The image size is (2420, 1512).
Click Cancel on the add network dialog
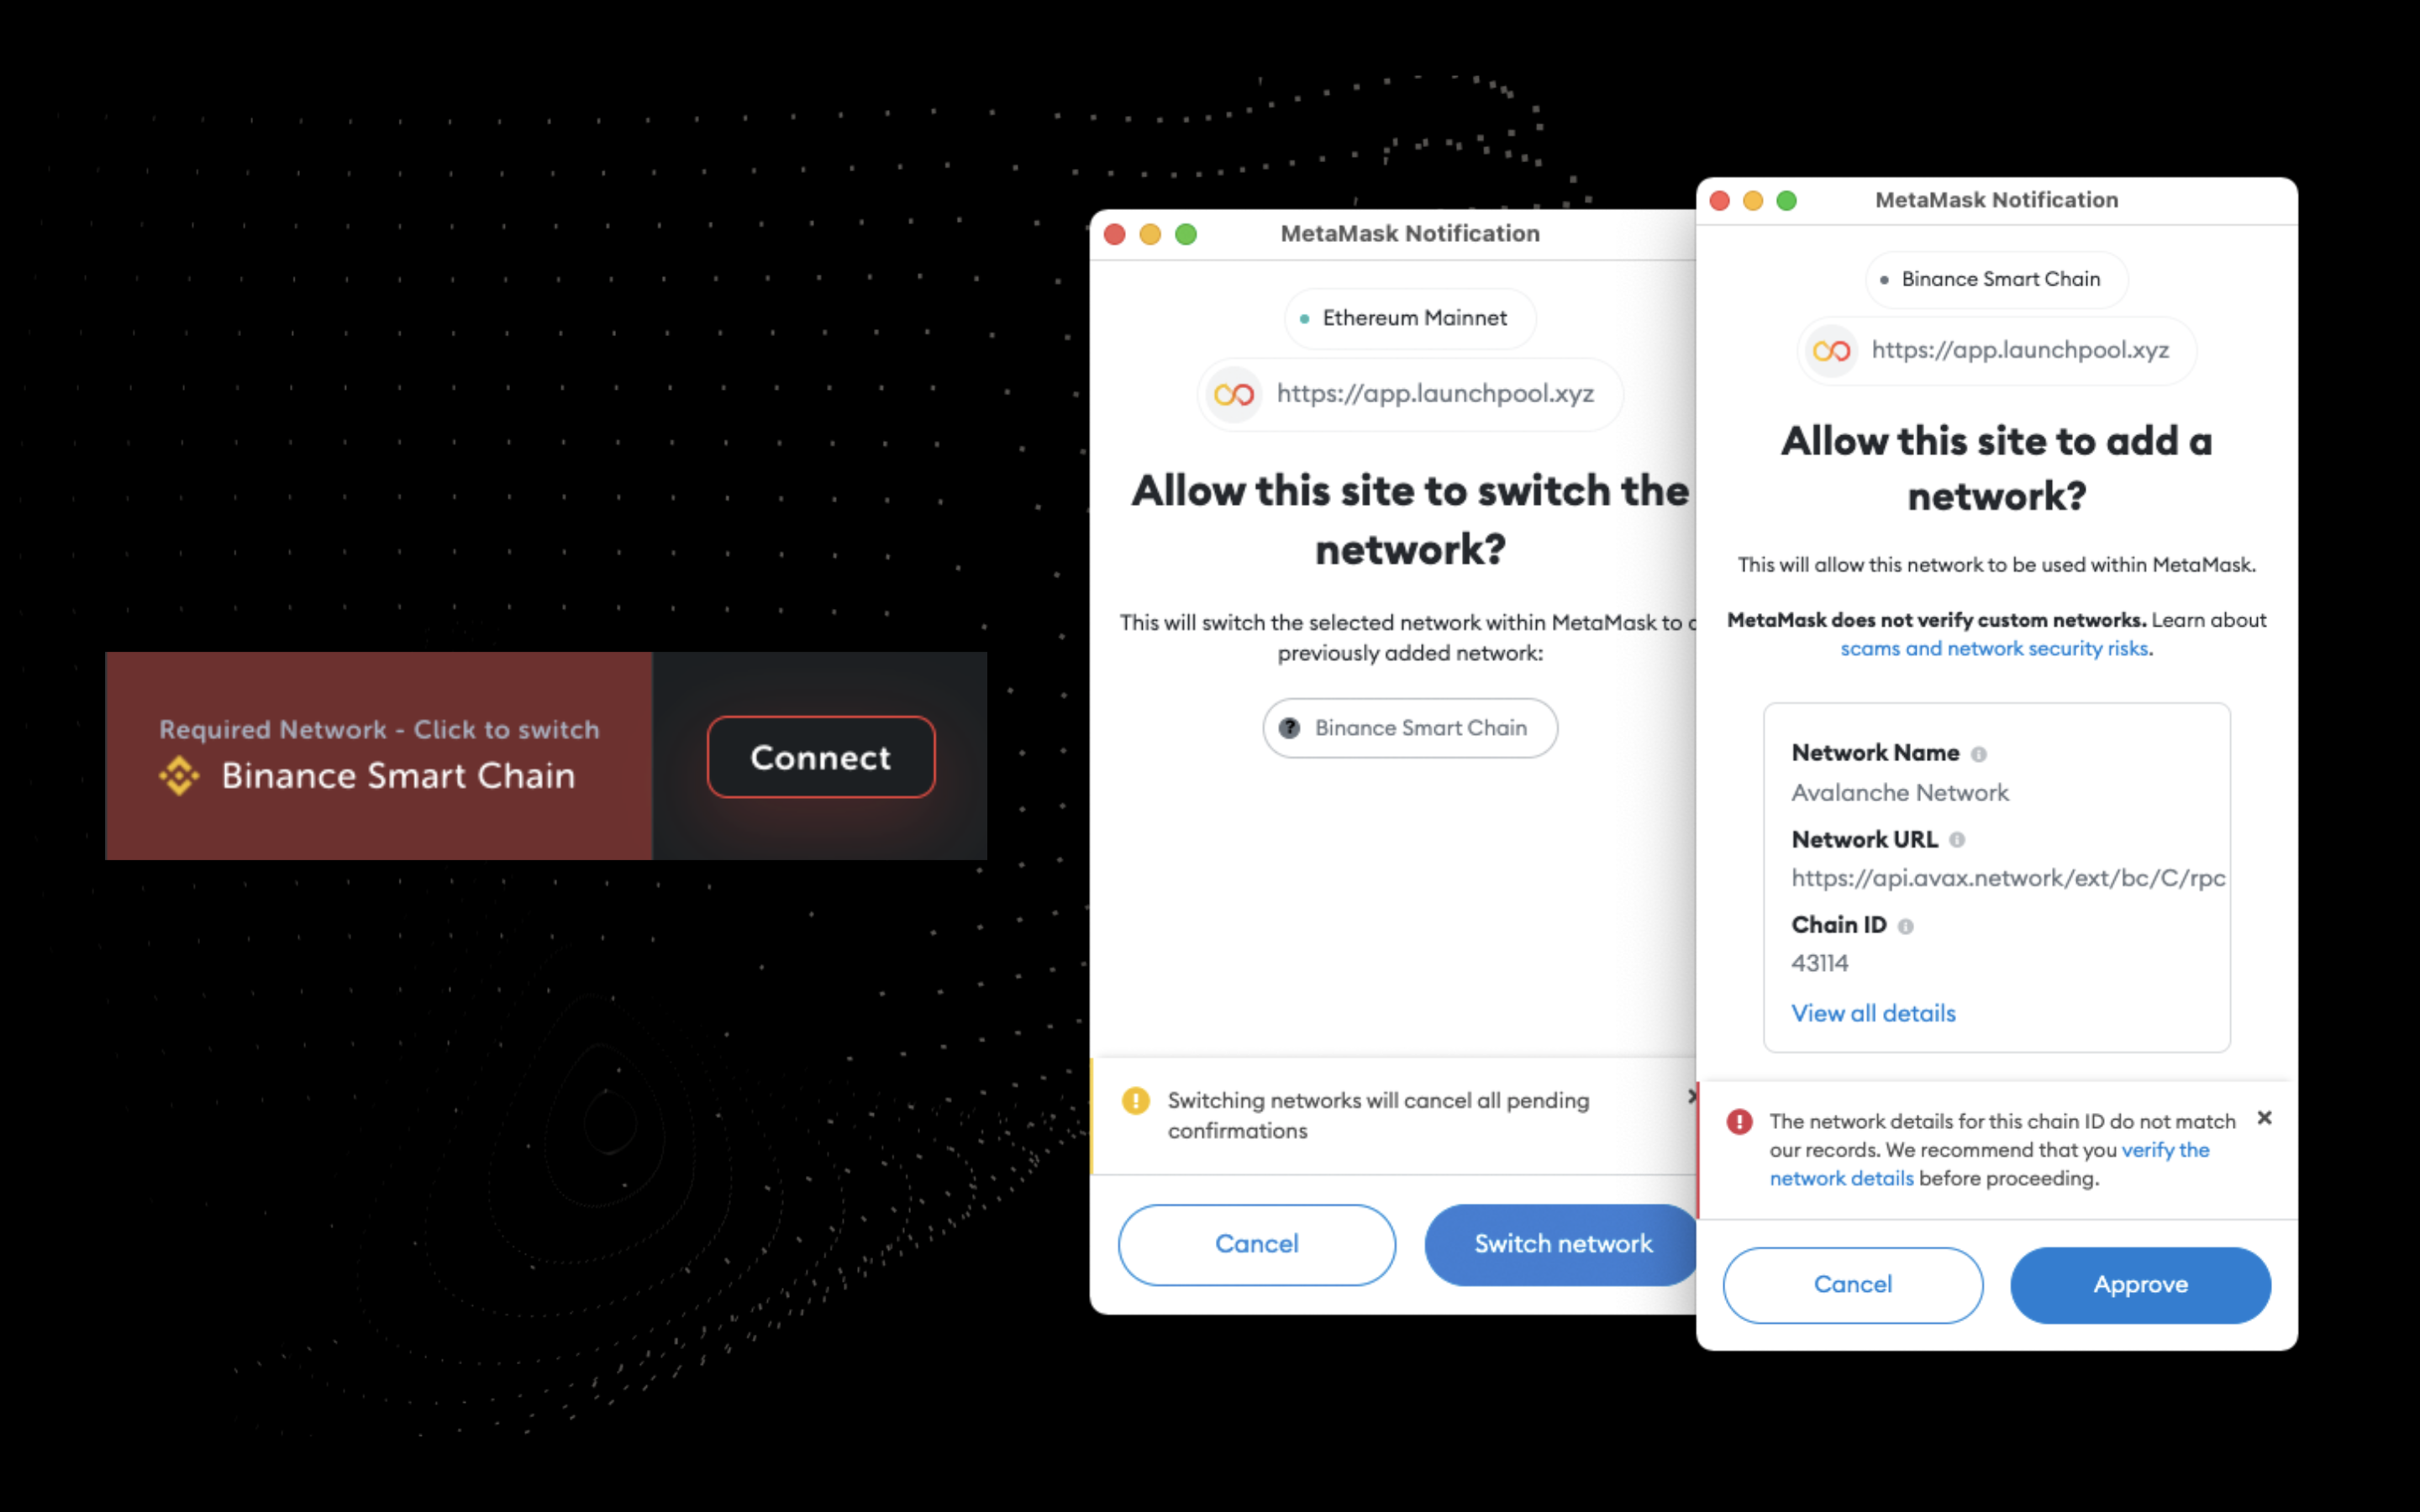tap(1852, 1284)
